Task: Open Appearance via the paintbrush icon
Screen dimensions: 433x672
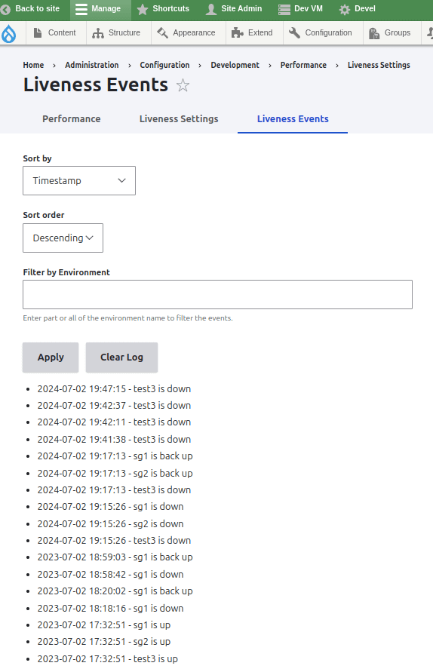Action: [x=162, y=33]
